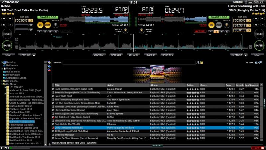The height and width of the screenshot is (150, 266).
Task: Toggle play/pause on the right deck
Action: coord(259,45)
